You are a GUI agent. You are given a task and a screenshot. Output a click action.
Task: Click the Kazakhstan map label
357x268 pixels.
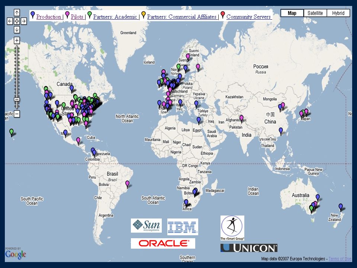tap(234, 97)
